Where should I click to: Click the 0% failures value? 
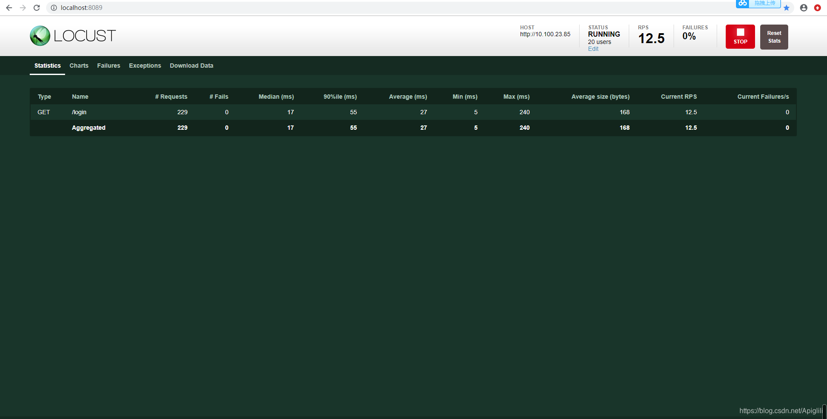pyautogui.click(x=689, y=36)
